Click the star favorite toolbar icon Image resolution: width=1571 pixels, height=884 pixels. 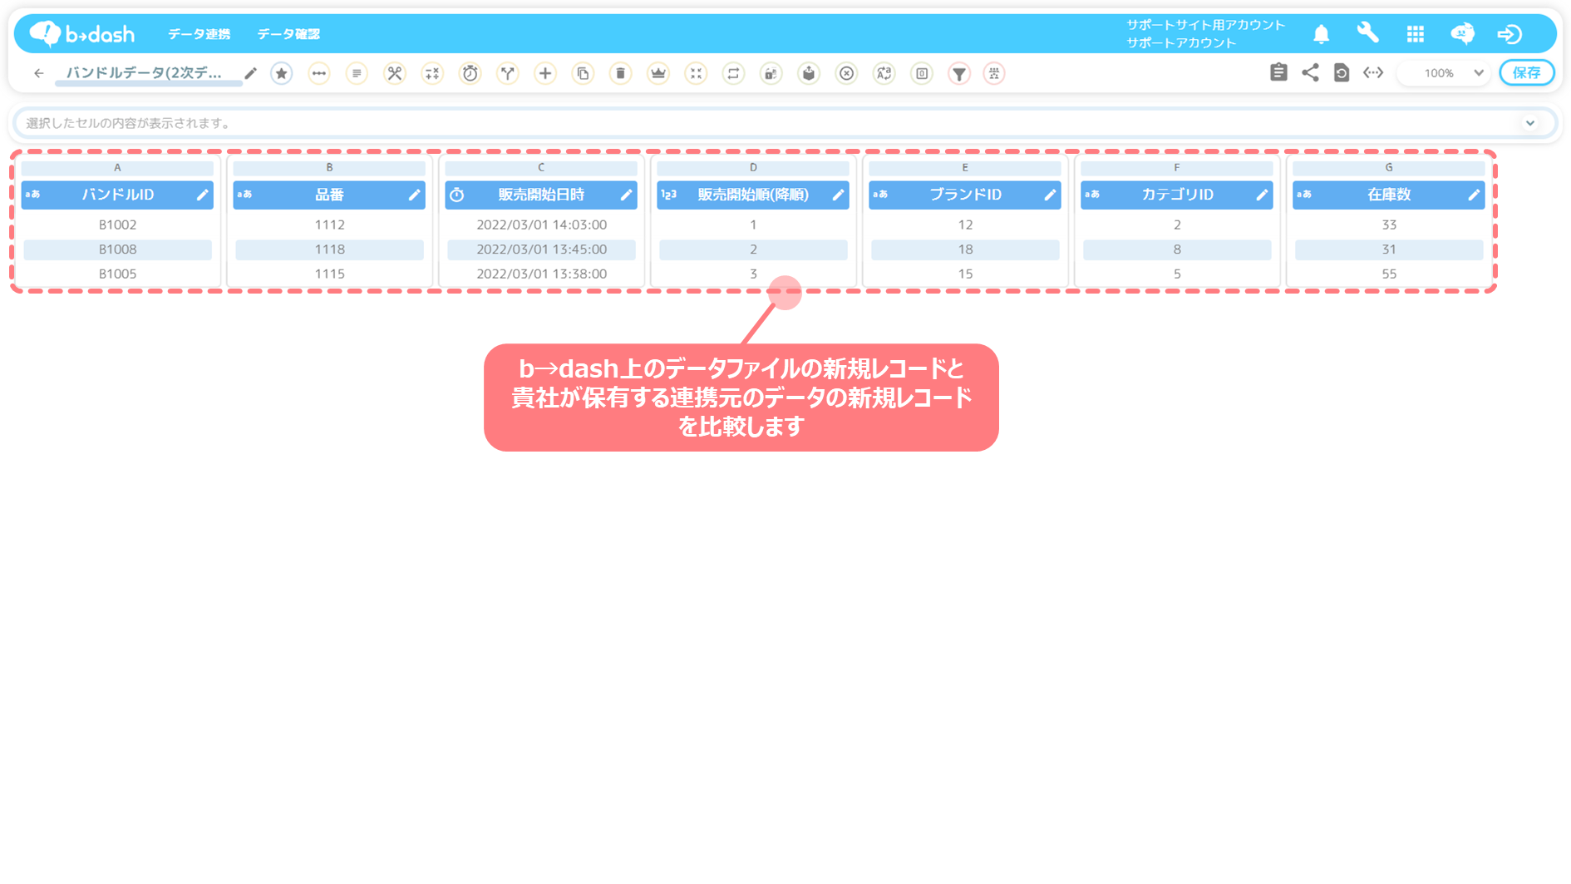pyautogui.click(x=282, y=73)
